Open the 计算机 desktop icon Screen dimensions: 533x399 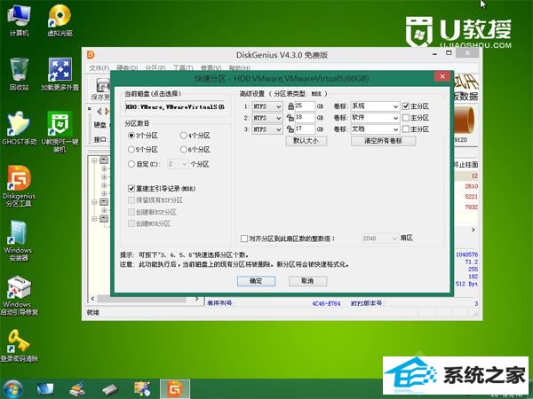point(19,20)
